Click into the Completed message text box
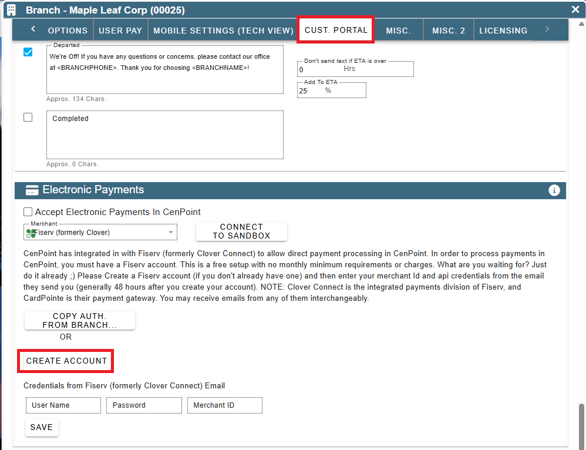The width and height of the screenshot is (586, 450). (x=165, y=135)
